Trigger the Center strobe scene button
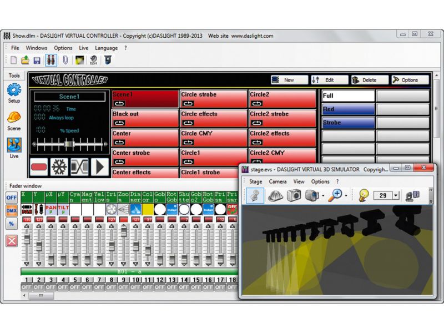 click(145, 157)
